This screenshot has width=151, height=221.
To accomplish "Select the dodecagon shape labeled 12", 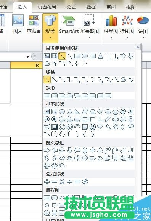I will [x=55, y=119].
